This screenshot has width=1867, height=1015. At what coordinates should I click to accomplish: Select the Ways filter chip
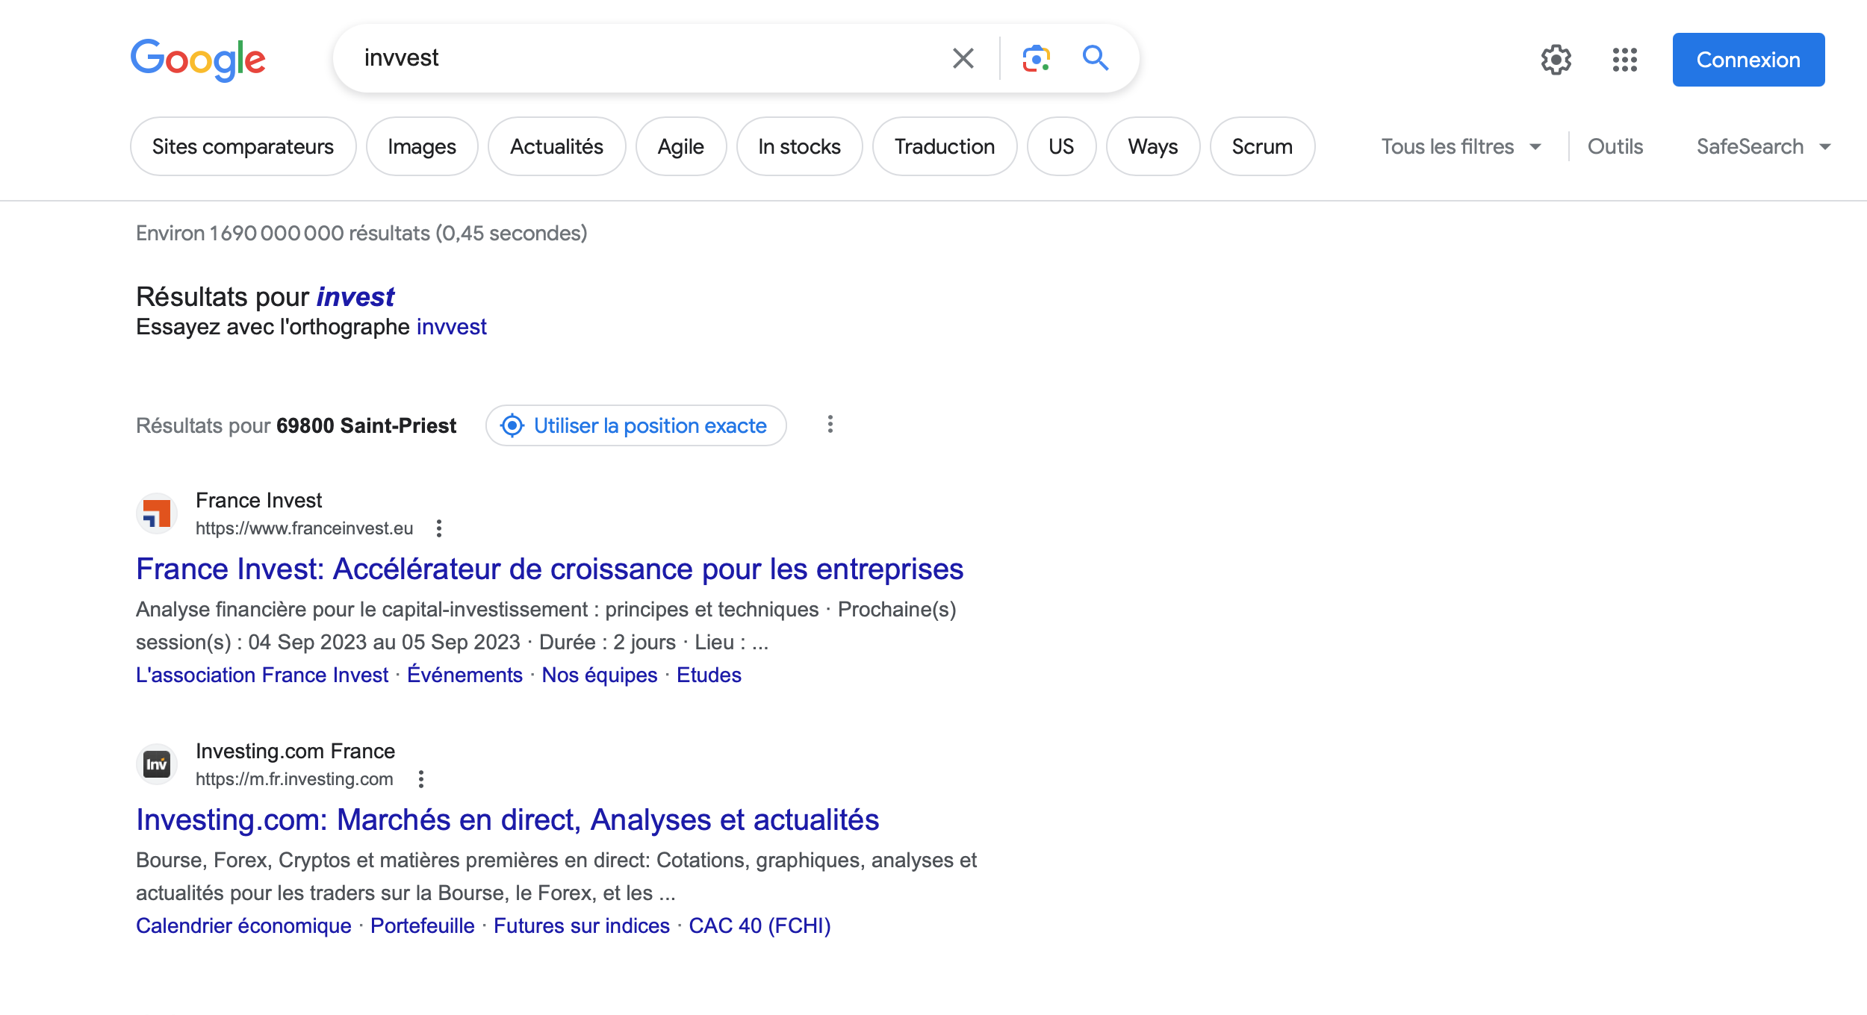coord(1153,146)
